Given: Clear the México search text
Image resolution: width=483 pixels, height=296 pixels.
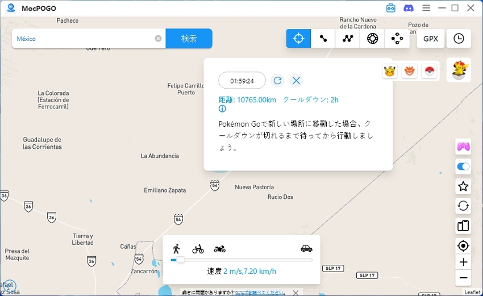Looking at the screenshot, I should 158,39.
